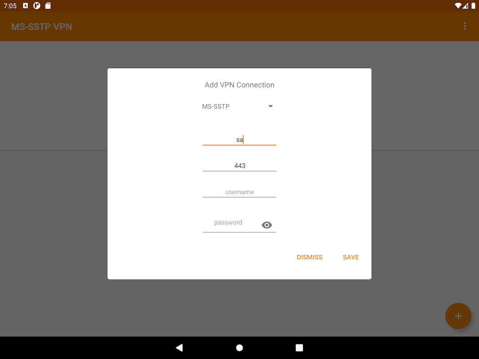
Task: Click the MS-SSTP VPN app title
Action: click(42, 26)
